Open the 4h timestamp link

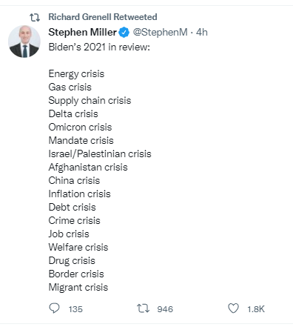coord(202,33)
